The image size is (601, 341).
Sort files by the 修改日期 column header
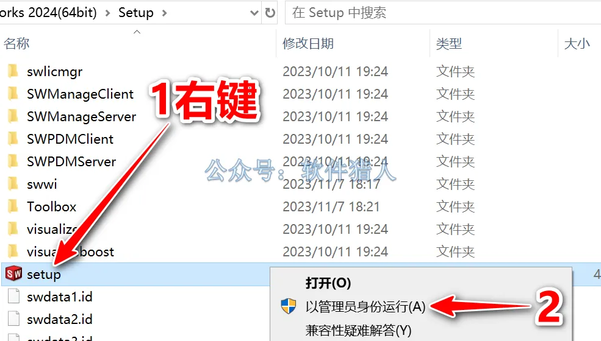308,43
